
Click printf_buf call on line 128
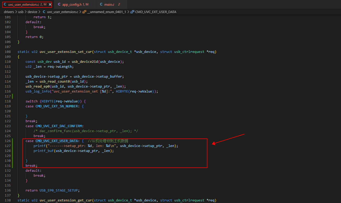[44, 151]
